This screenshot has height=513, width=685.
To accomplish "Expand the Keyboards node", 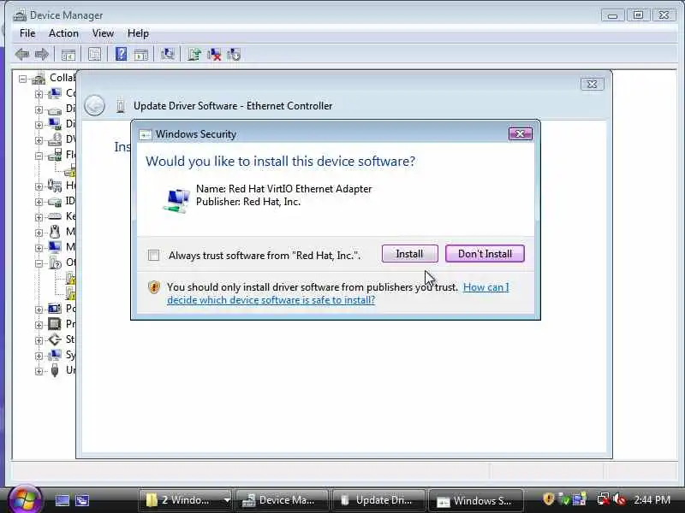I will pyautogui.click(x=39, y=217).
